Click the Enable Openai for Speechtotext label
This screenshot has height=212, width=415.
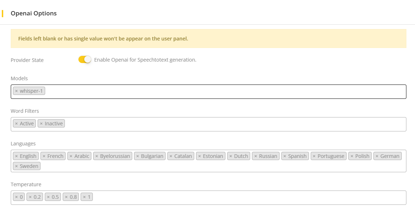(145, 60)
